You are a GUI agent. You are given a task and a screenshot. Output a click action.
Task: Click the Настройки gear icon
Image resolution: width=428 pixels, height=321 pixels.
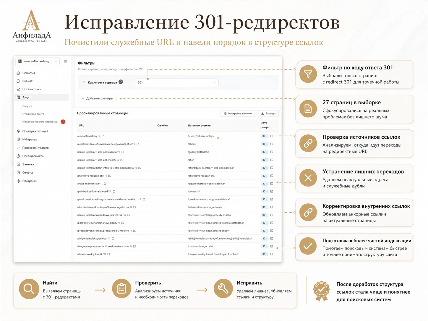[x=18, y=181]
